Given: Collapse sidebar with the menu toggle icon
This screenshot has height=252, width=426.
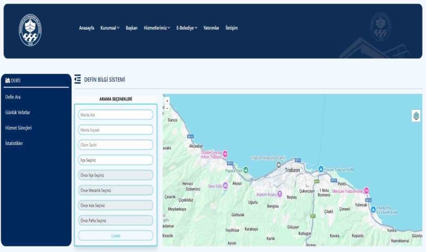Looking at the screenshot, I should [77, 80].
